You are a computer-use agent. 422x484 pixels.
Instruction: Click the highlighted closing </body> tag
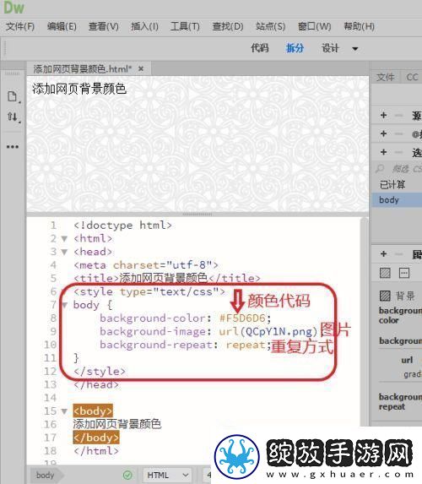point(96,438)
